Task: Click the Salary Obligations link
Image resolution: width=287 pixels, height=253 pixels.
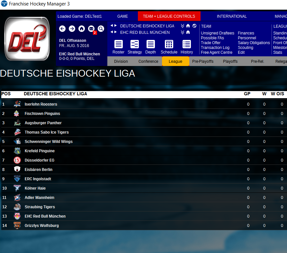Action: tap(254, 43)
